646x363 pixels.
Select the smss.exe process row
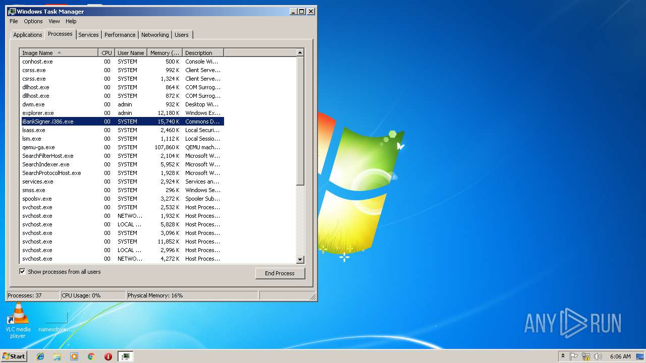tap(122, 190)
